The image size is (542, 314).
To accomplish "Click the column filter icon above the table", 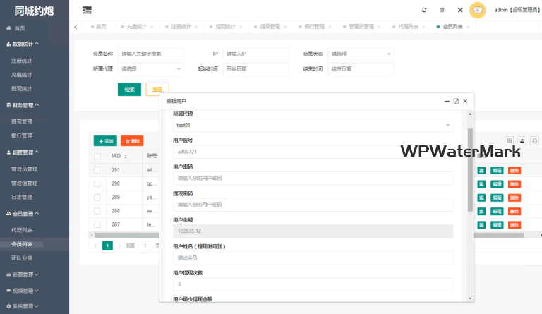I will pos(510,140).
